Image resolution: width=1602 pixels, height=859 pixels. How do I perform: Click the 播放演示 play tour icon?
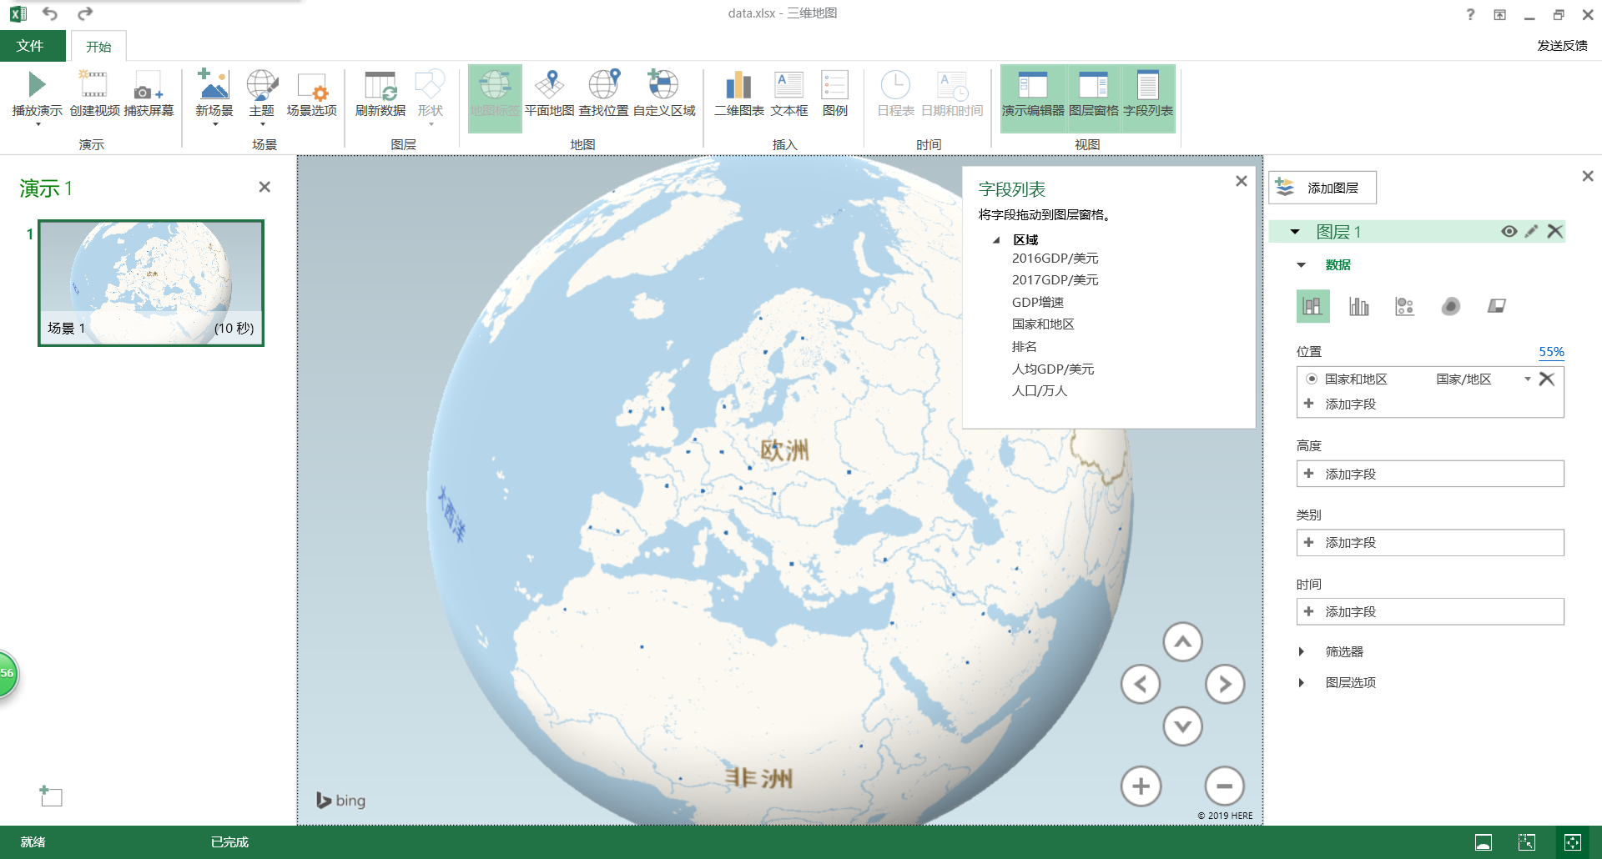click(37, 85)
